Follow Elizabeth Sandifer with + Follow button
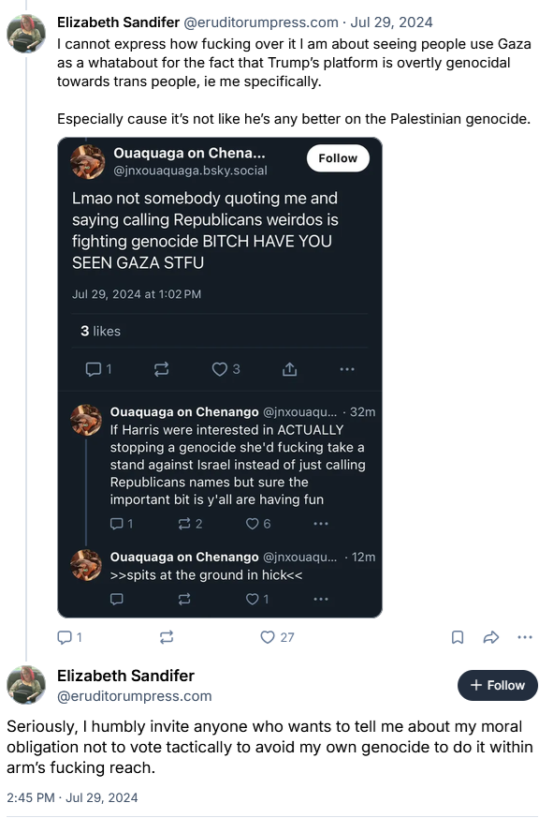The width and height of the screenshot is (553, 818). (497, 685)
